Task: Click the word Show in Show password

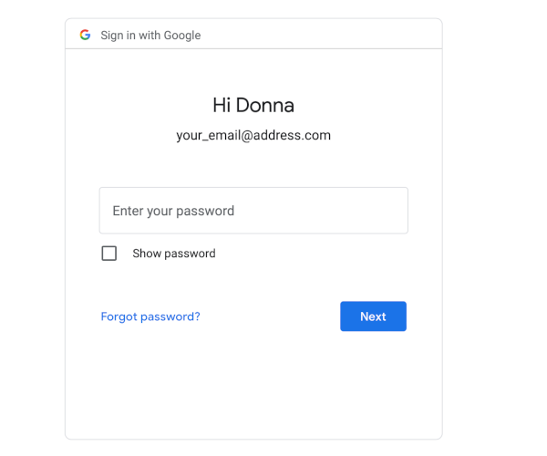Action: (147, 254)
